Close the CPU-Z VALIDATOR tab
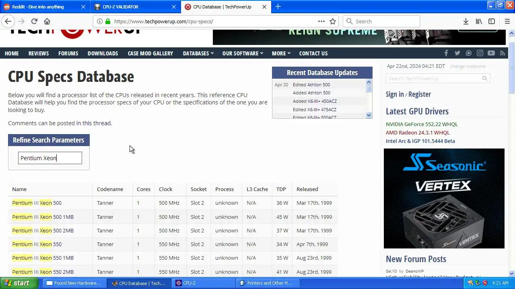 pos(174,7)
